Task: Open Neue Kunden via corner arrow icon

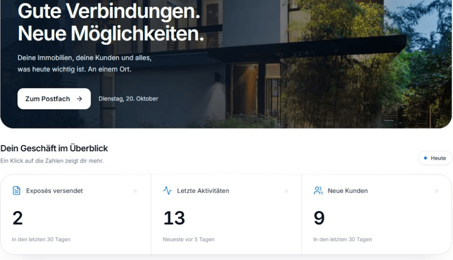Action: point(436,191)
